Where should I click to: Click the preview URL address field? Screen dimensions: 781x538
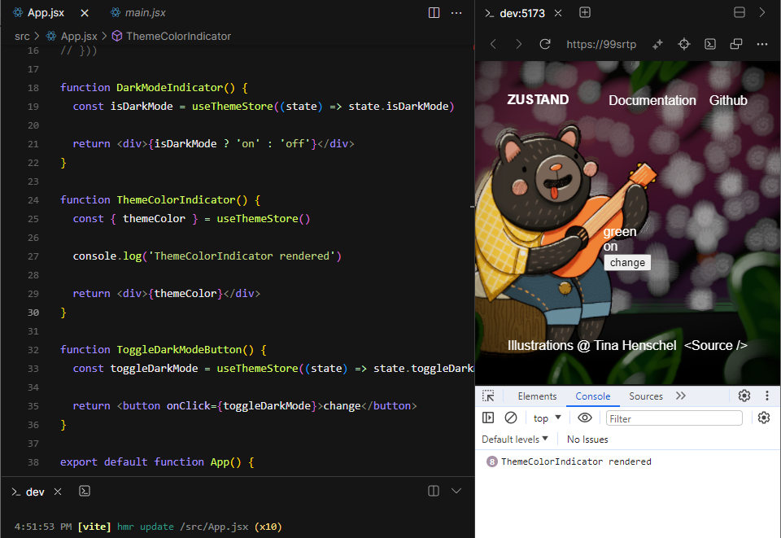[x=601, y=44]
